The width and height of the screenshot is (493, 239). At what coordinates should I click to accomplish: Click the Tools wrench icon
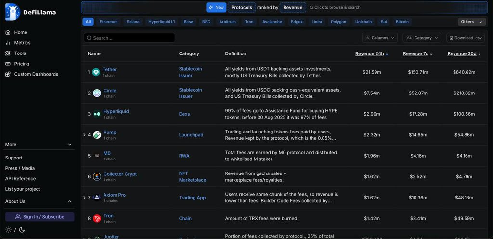(x=8, y=53)
